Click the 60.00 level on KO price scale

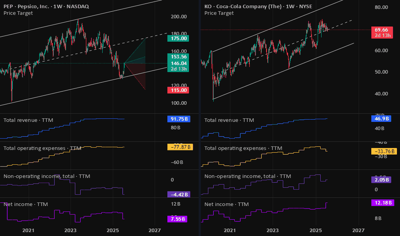tap(382, 51)
